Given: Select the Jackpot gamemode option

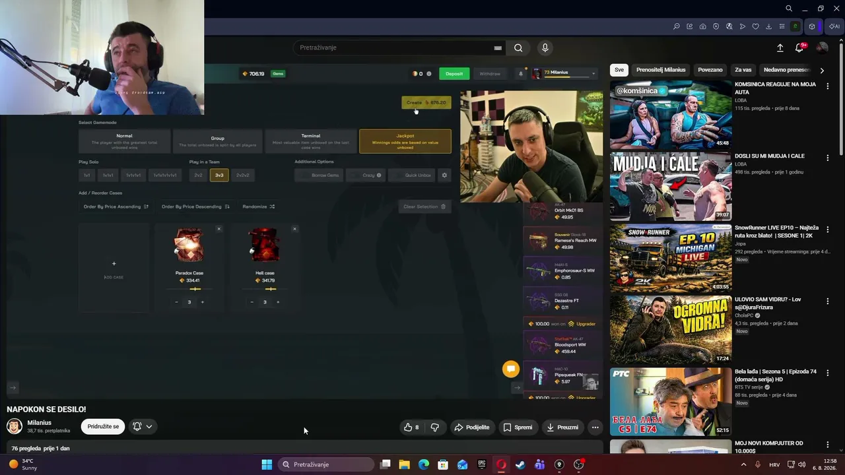Looking at the screenshot, I should pyautogui.click(x=405, y=141).
